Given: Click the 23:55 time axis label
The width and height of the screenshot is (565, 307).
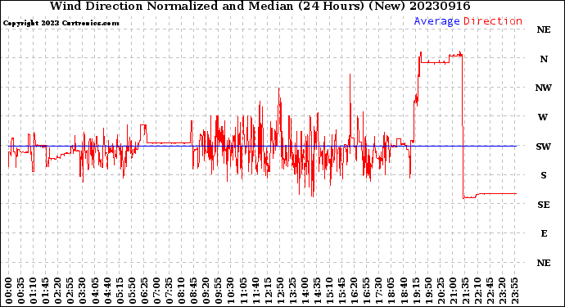Looking at the screenshot, I should tap(514, 291).
